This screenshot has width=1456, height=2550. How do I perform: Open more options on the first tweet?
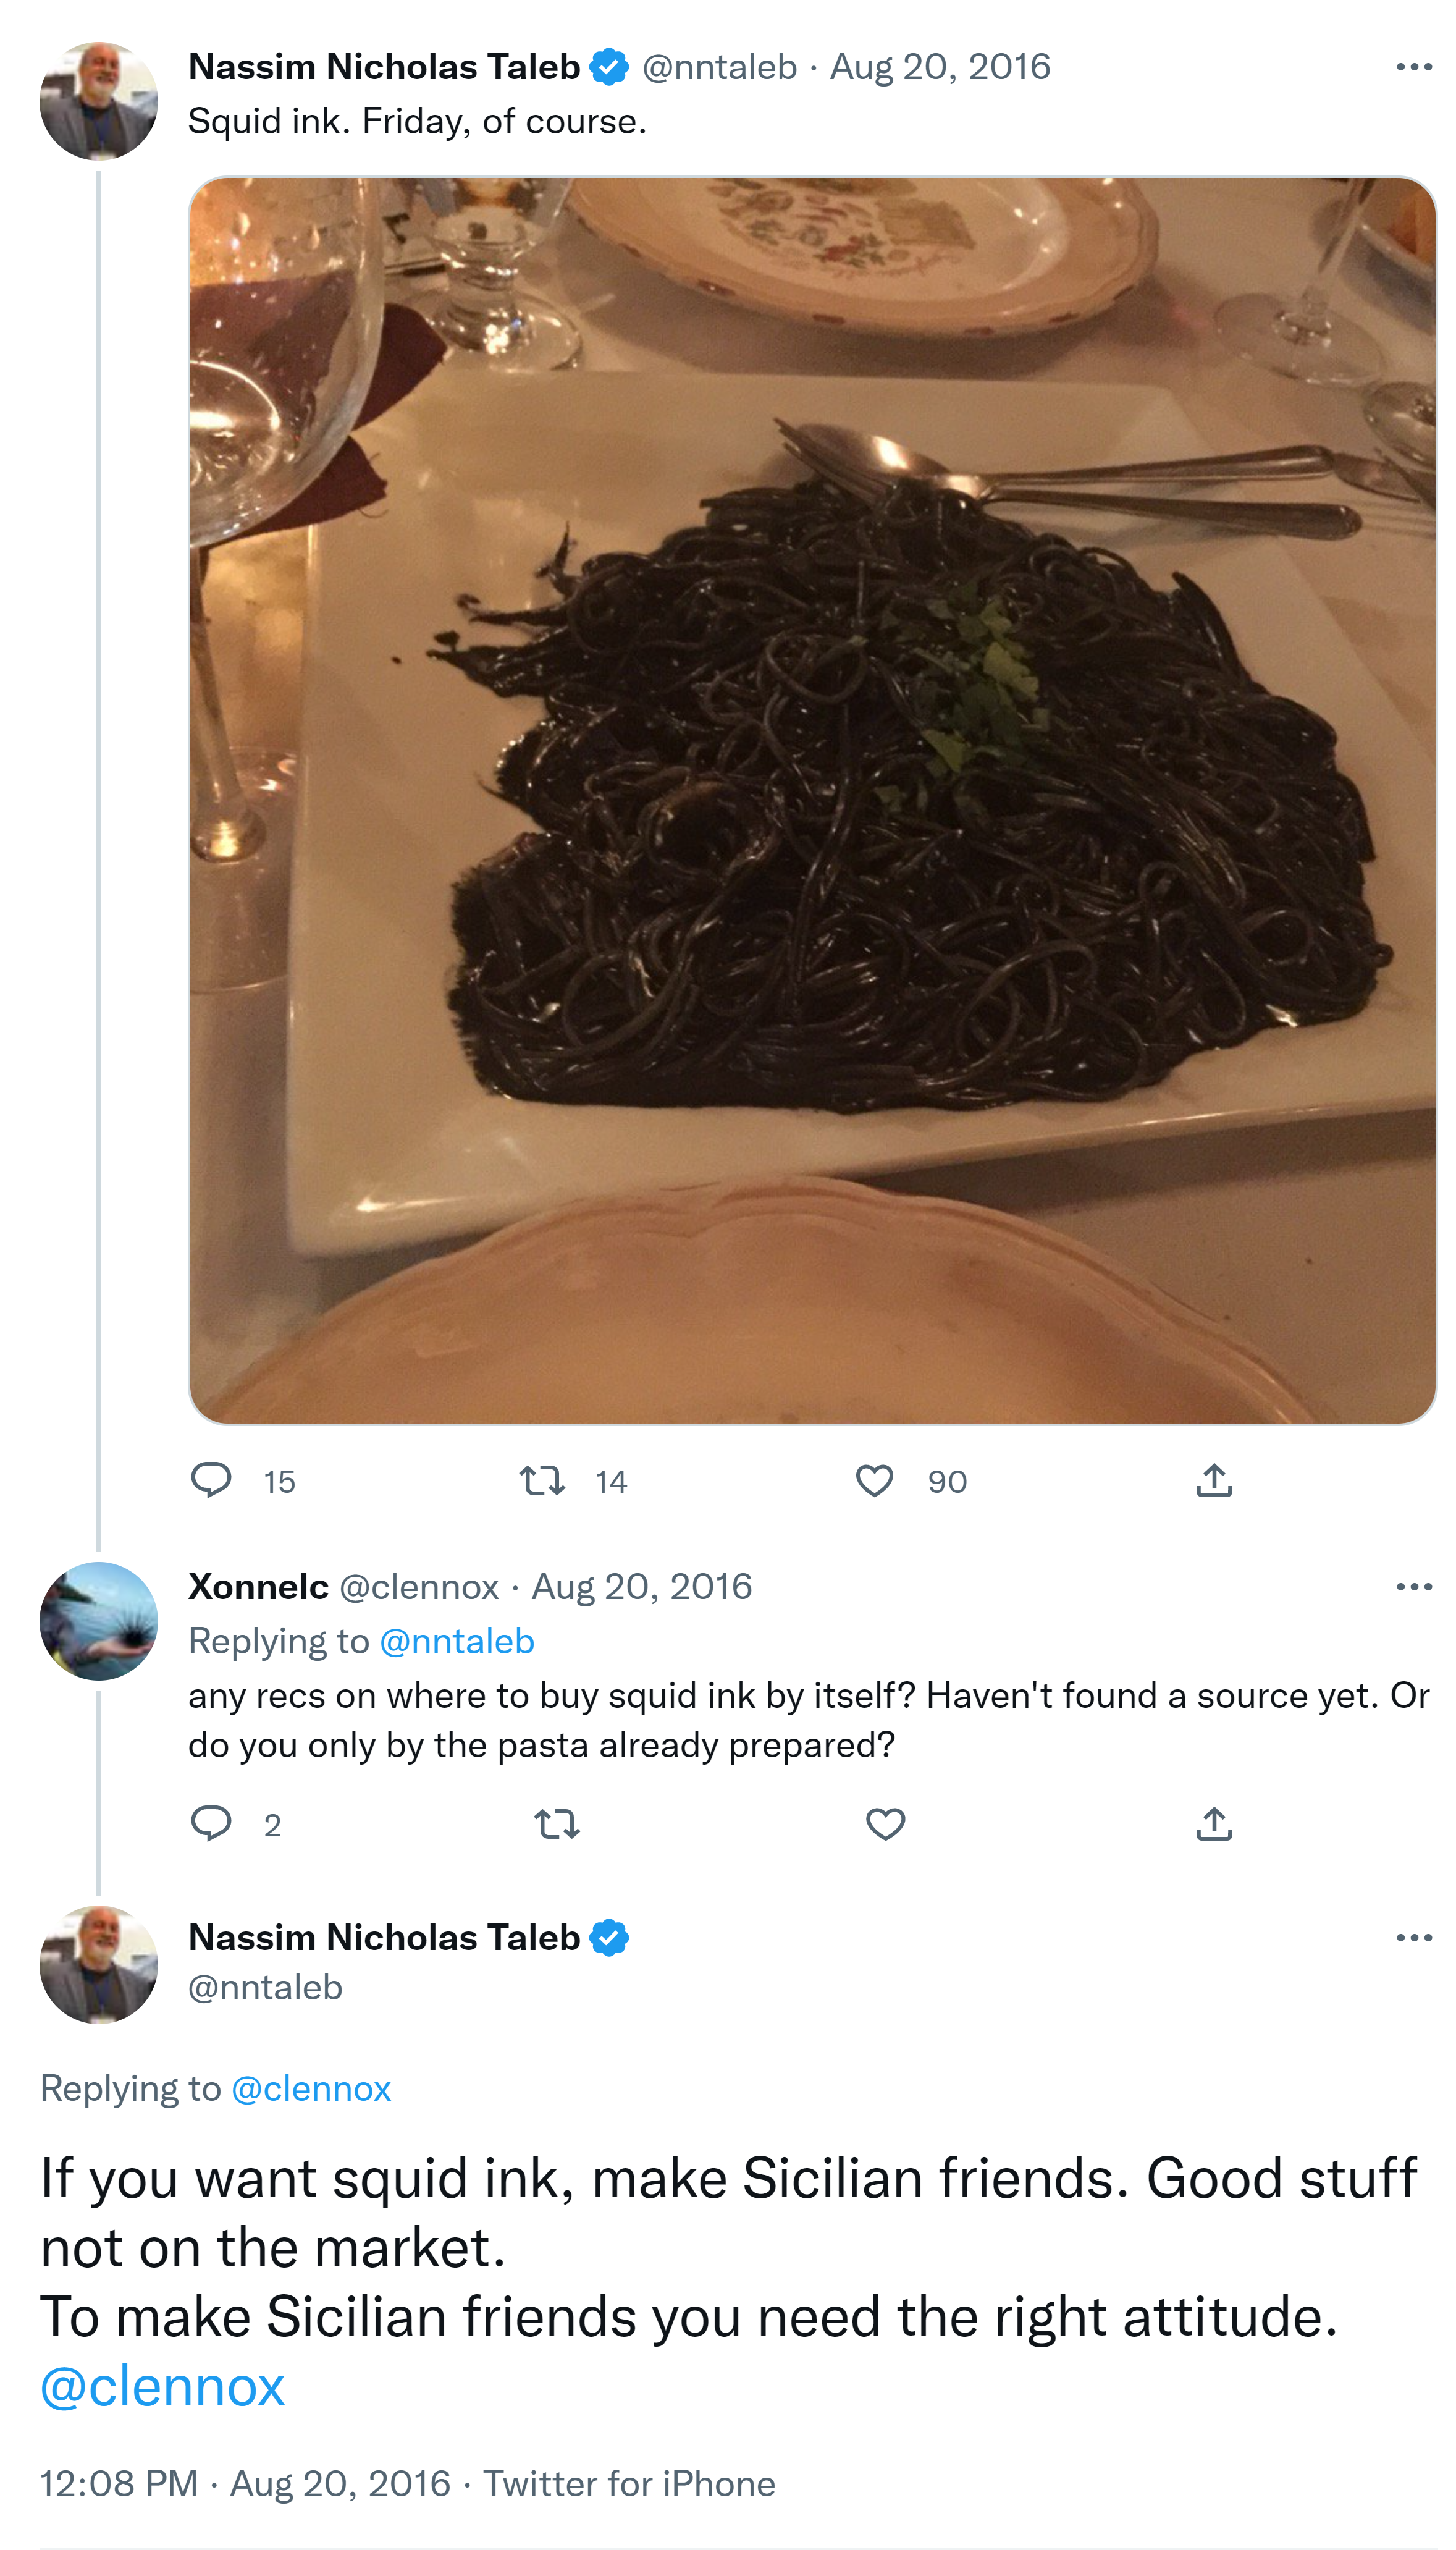[x=1413, y=67]
